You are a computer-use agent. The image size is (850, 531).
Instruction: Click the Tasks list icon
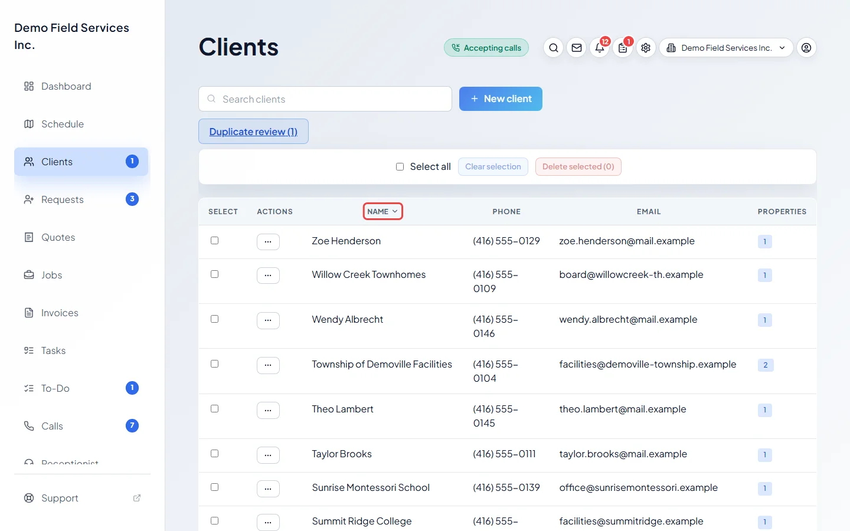pyautogui.click(x=29, y=350)
